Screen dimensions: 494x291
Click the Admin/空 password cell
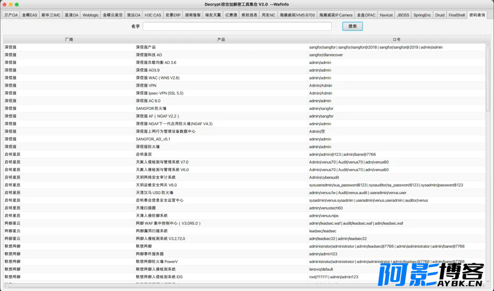click(397, 131)
